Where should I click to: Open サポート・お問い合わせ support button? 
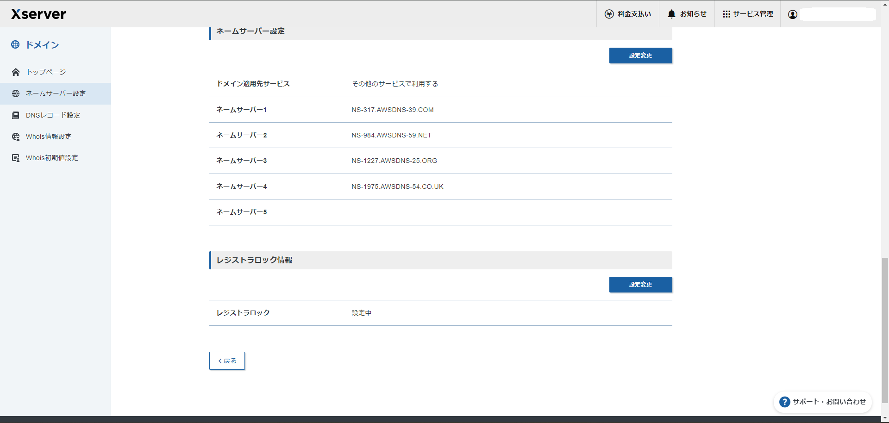(823, 402)
